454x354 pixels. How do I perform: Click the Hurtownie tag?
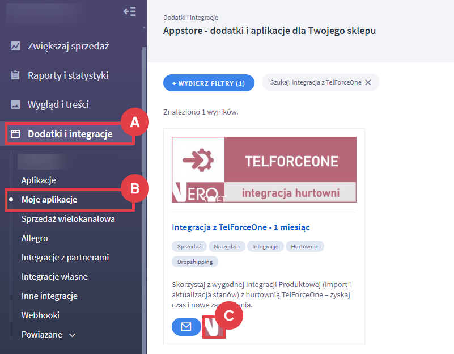(304, 247)
